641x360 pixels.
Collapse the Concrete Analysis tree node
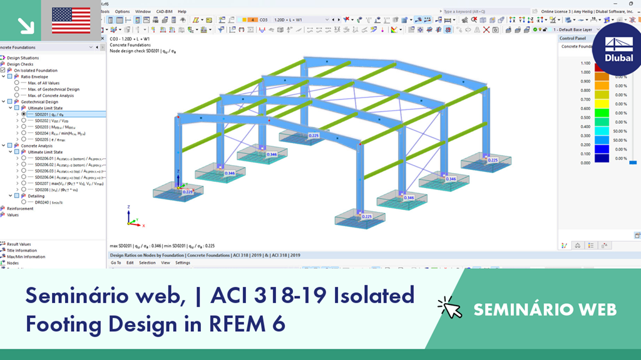pos(4,145)
